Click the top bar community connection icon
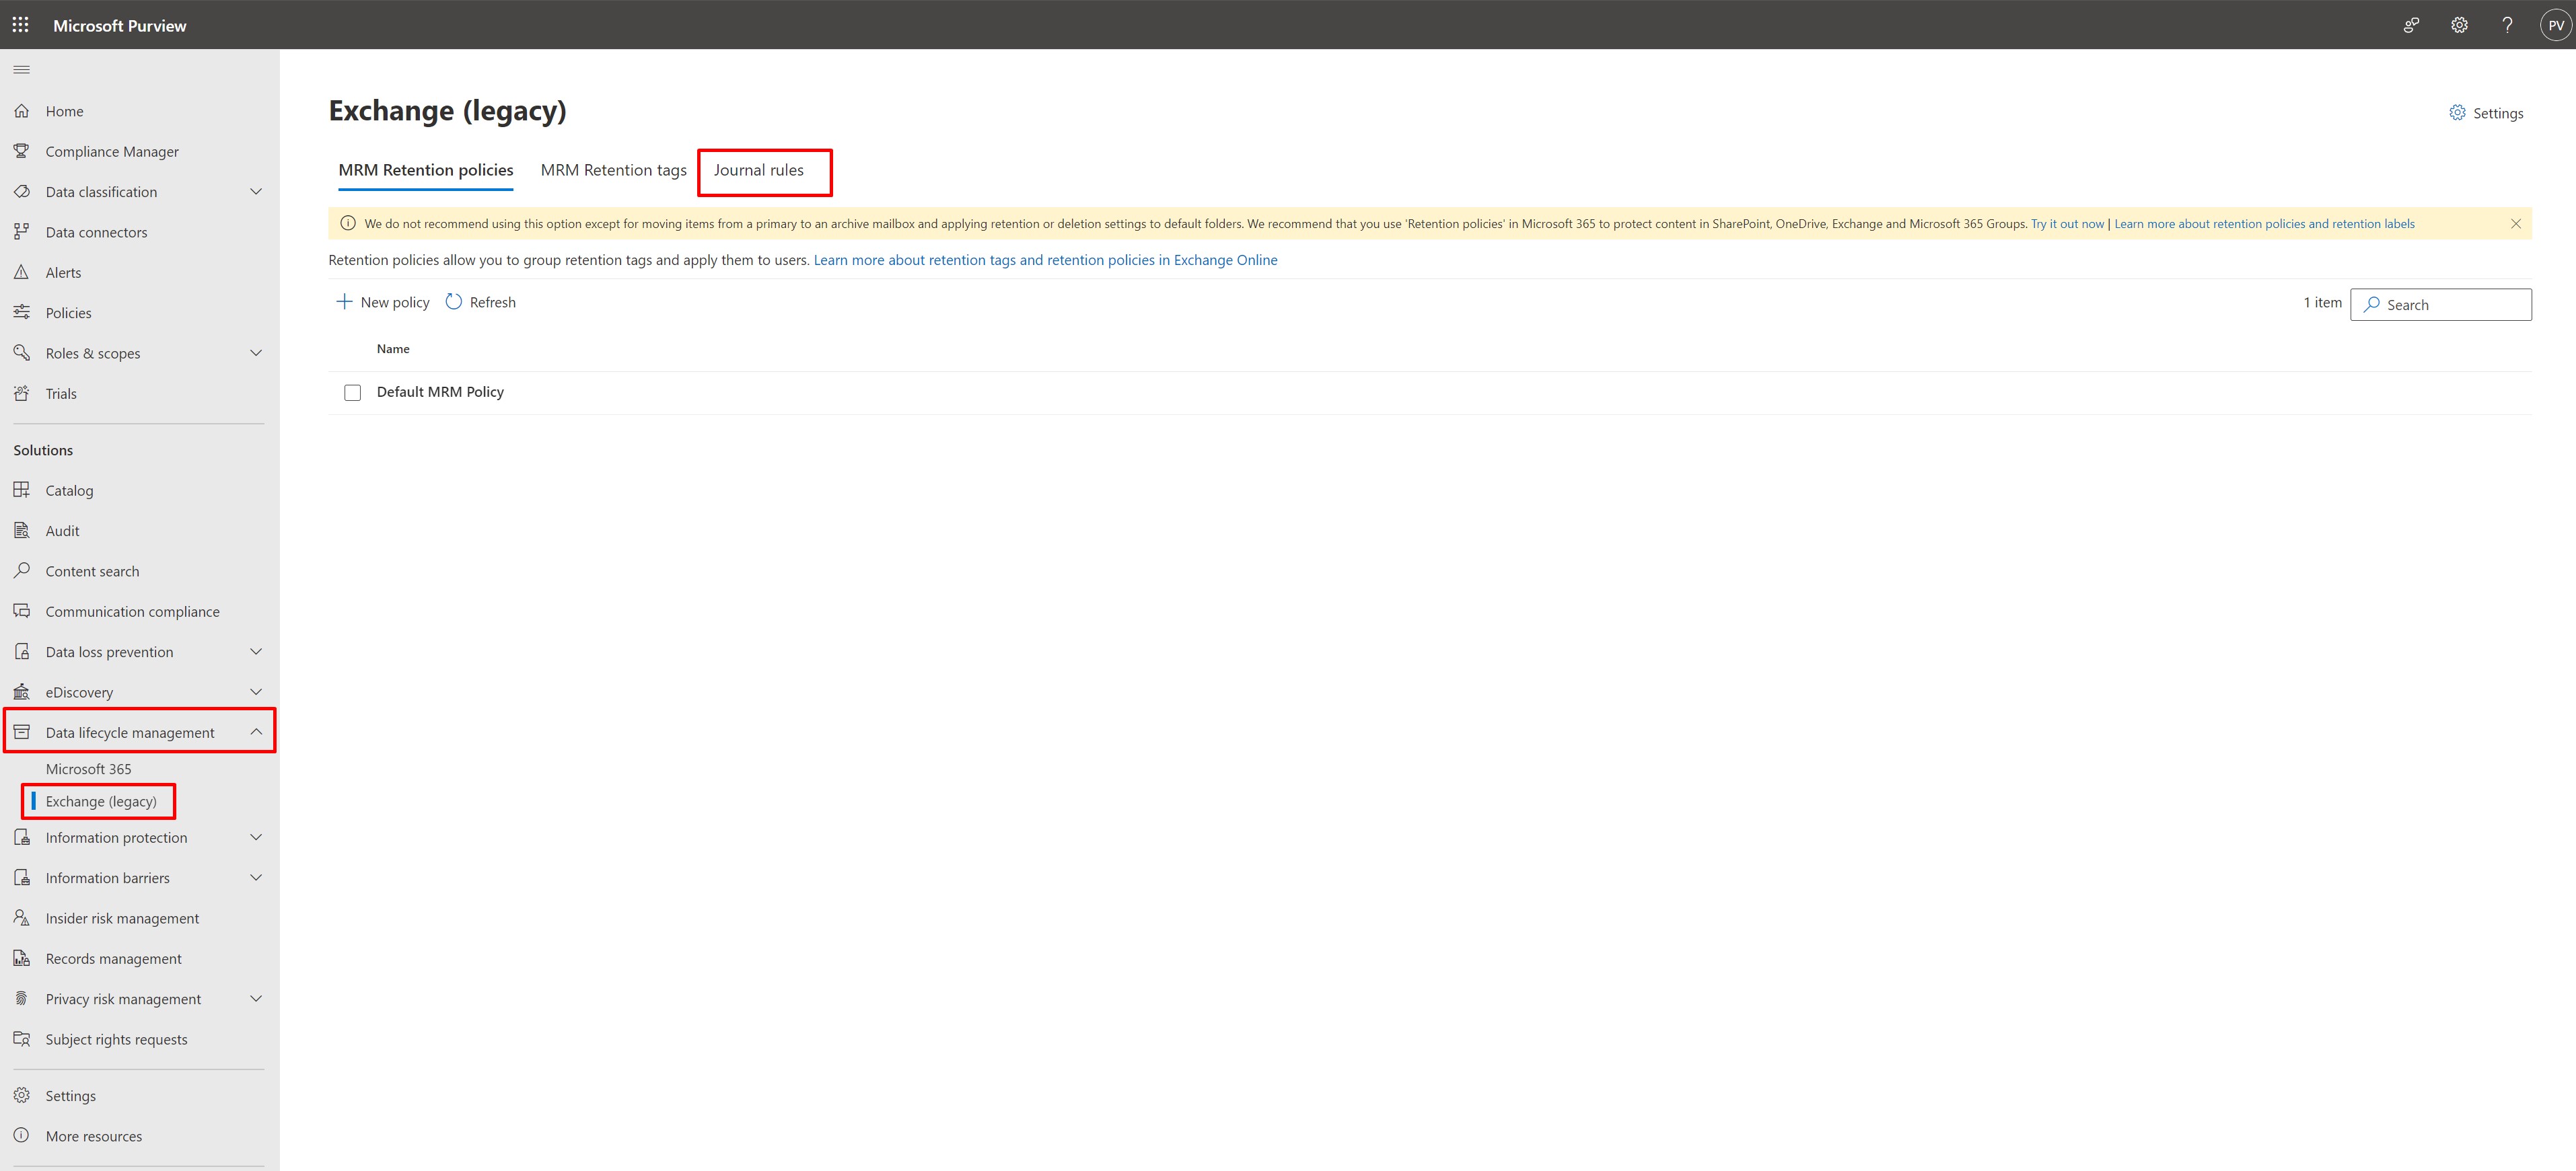The image size is (2576, 1171). [x=2411, y=25]
